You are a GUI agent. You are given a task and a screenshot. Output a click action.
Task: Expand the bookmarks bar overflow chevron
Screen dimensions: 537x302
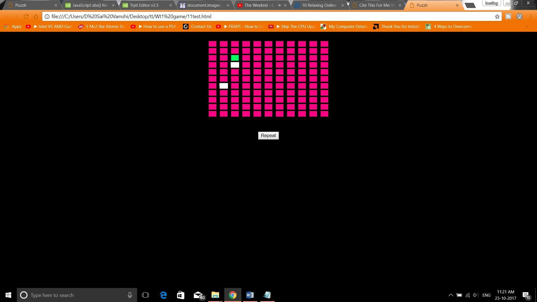point(527,27)
